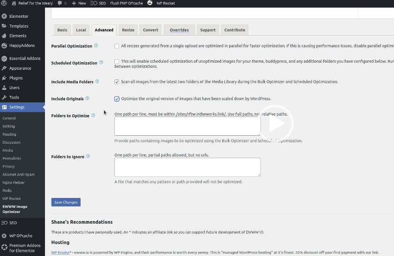Enable the Parallel Optimization checkbox
The width and height of the screenshot is (394, 256).
point(117,46)
